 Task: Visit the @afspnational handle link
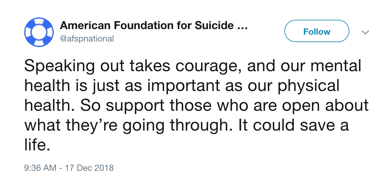[87, 39]
